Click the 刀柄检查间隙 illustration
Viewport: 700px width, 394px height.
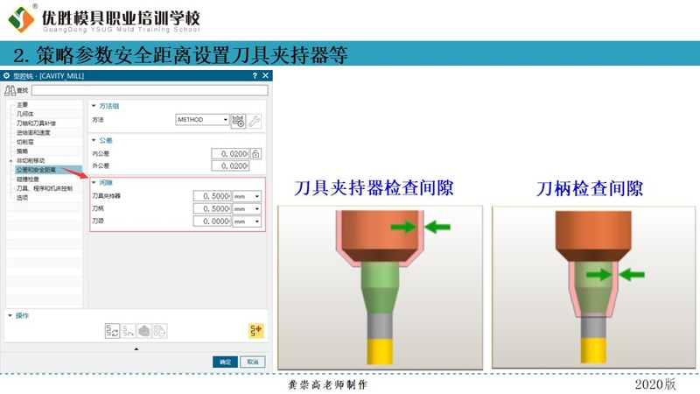pos(594,287)
